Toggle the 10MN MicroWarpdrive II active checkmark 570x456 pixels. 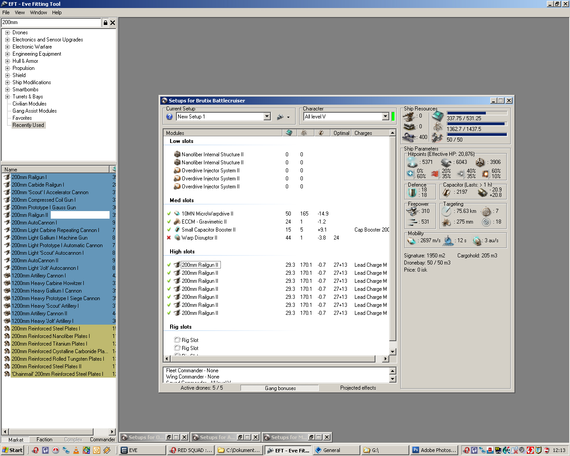[169, 214]
